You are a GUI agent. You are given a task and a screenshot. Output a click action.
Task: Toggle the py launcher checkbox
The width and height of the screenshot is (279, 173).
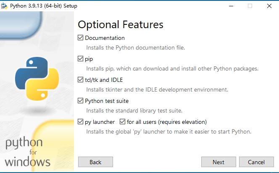click(80, 122)
